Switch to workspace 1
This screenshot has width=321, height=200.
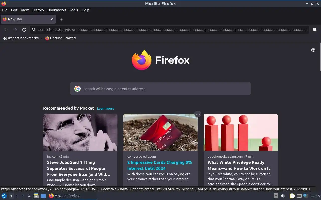click(x=11, y=196)
